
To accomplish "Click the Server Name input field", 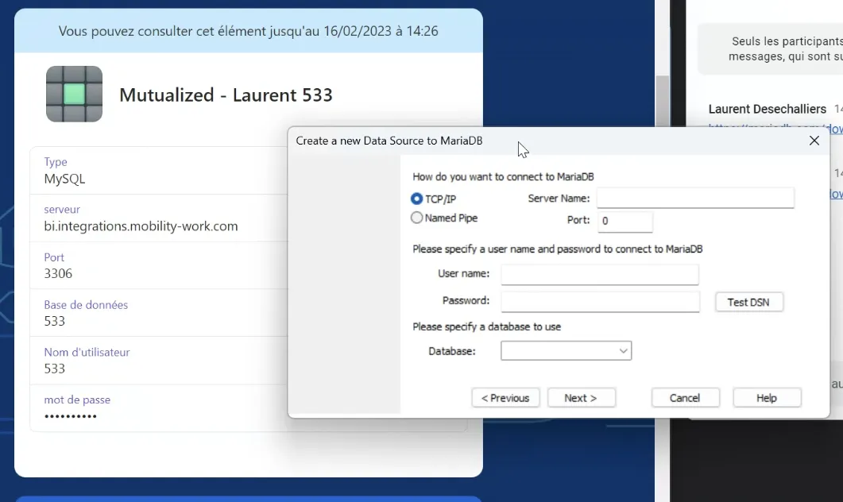I will coord(695,198).
